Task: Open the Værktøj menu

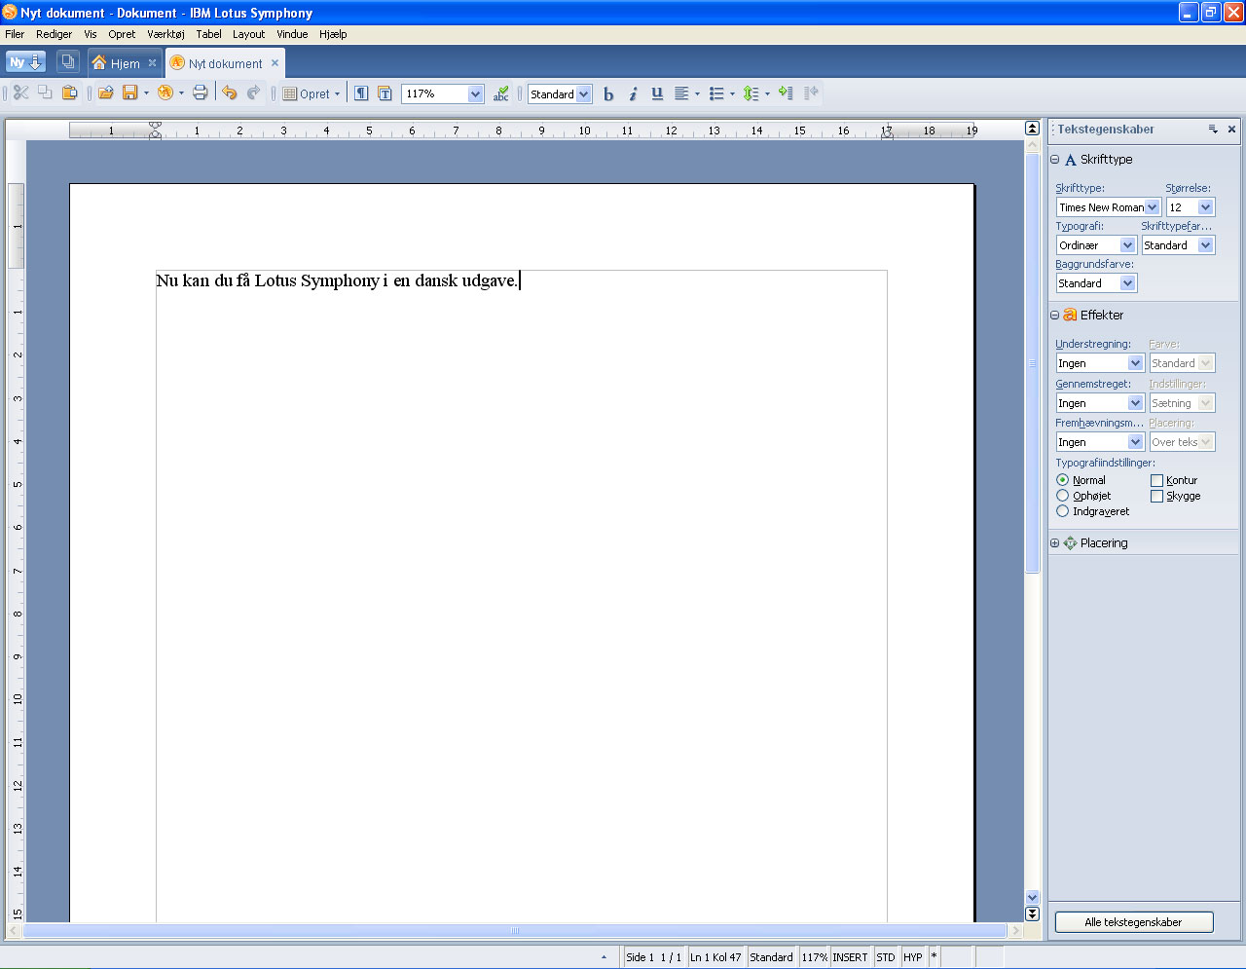Action: tap(165, 34)
